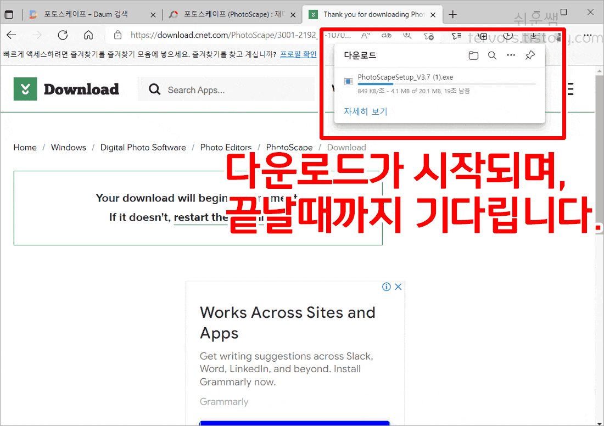The height and width of the screenshot is (426, 604).
Task: Click the 프로필 확인 link
Action: point(298,54)
